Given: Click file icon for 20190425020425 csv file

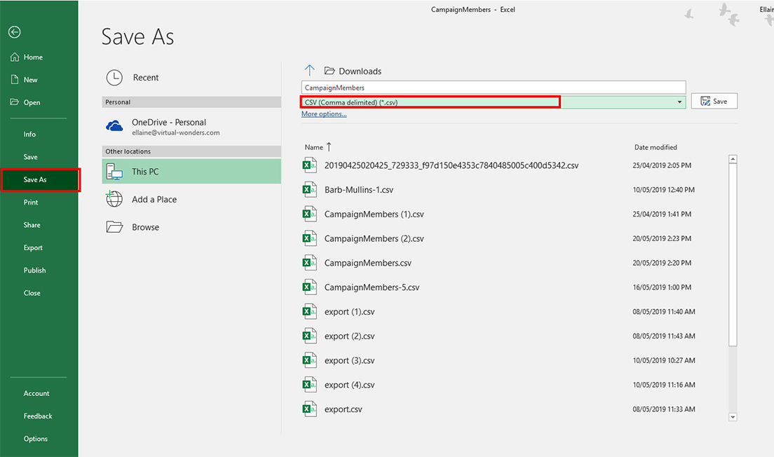Looking at the screenshot, I should pyautogui.click(x=309, y=165).
